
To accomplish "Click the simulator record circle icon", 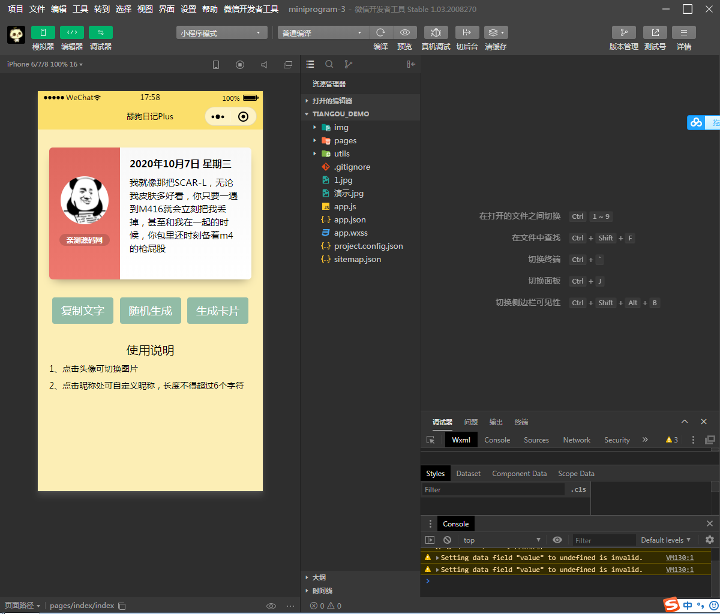I will (240, 65).
